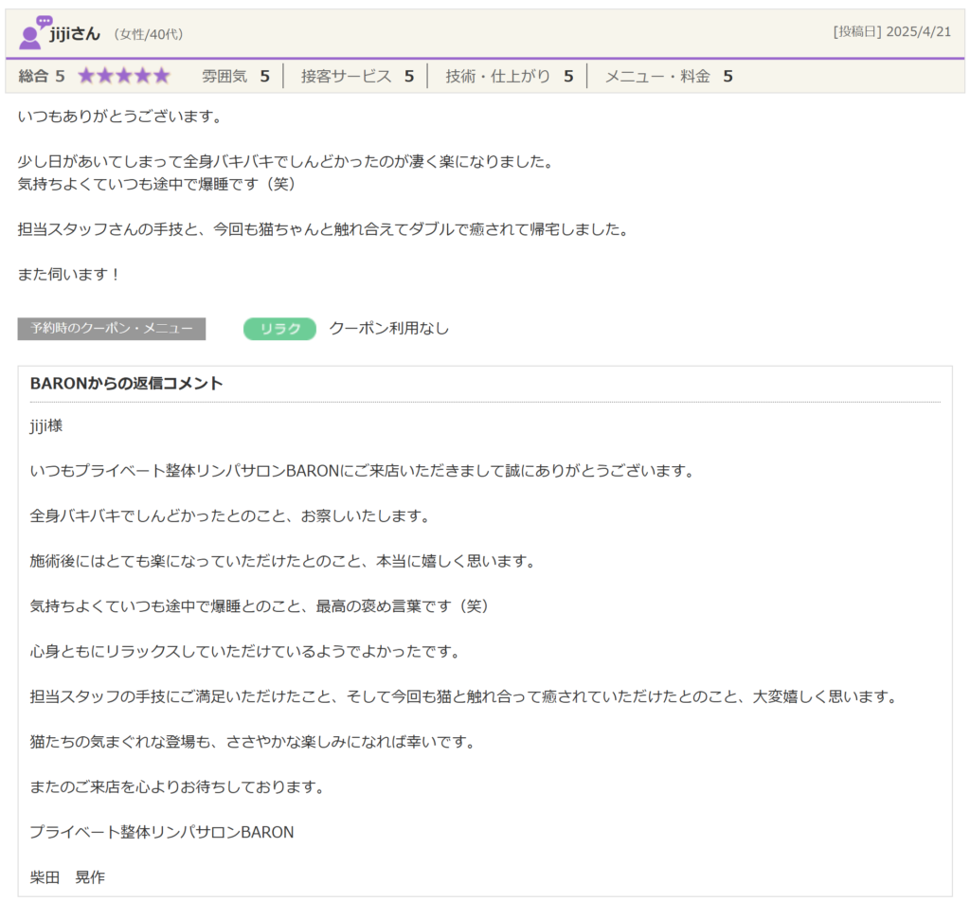Image resolution: width=970 pixels, height=902 pixels.
Task: Click the (女性/40代) demographic text
Action: pyautogui.click(x=148, y=34)
